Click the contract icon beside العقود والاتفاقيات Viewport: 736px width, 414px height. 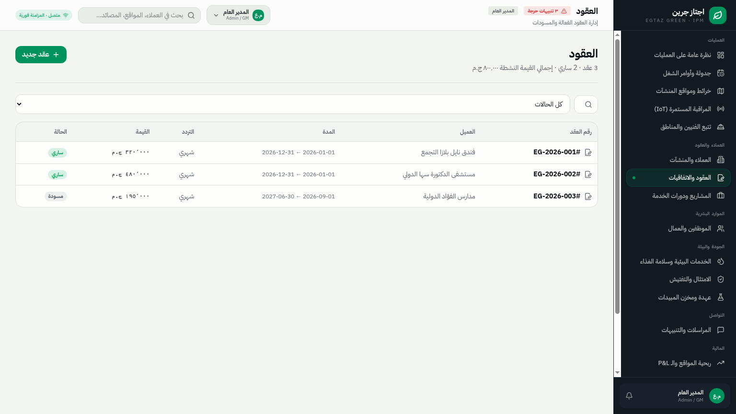click(721, 178)
